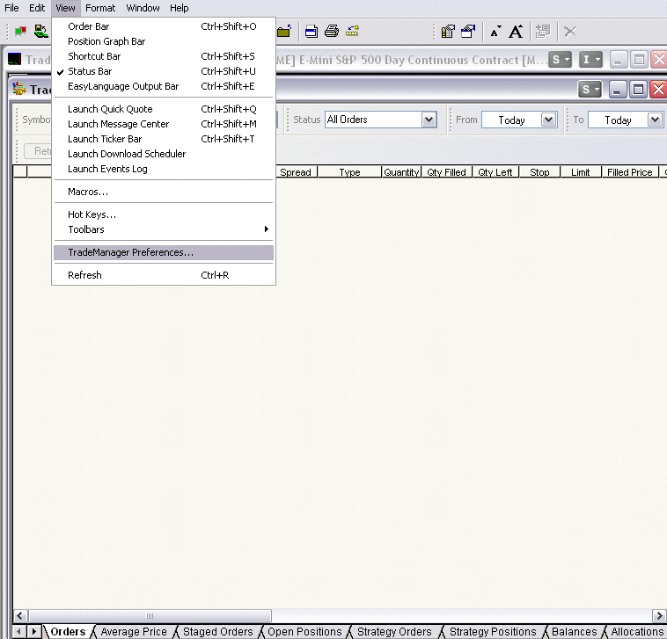Click the horizontal scrollbar right arrow
Viewport: 667px width, 639px height.
[x=658, y=615]
